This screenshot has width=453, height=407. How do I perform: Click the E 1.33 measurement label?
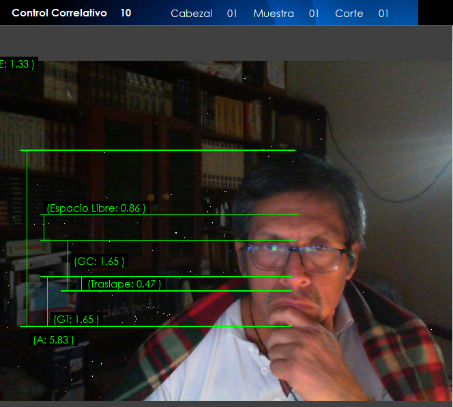17,64
